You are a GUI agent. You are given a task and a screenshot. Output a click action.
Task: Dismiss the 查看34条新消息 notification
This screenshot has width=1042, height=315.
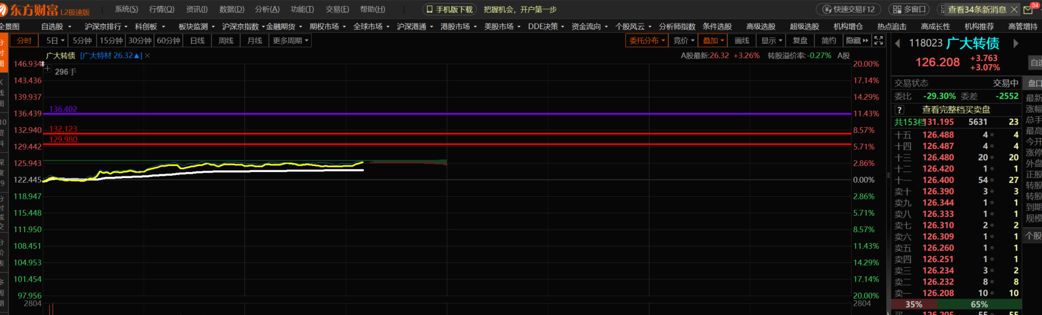coord(1013,10)
